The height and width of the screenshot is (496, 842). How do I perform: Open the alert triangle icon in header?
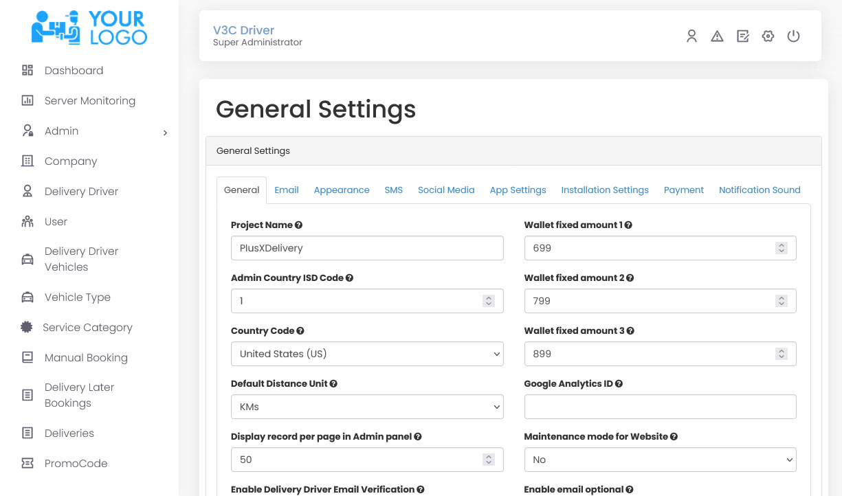point(717,36)
